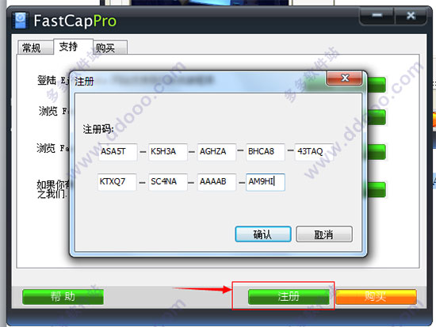
Task: Click the field containing ASA5T
Action: (117, 152)
